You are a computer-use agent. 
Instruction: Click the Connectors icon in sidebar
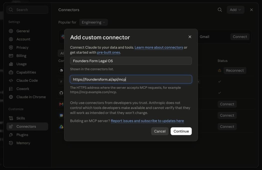11,126
